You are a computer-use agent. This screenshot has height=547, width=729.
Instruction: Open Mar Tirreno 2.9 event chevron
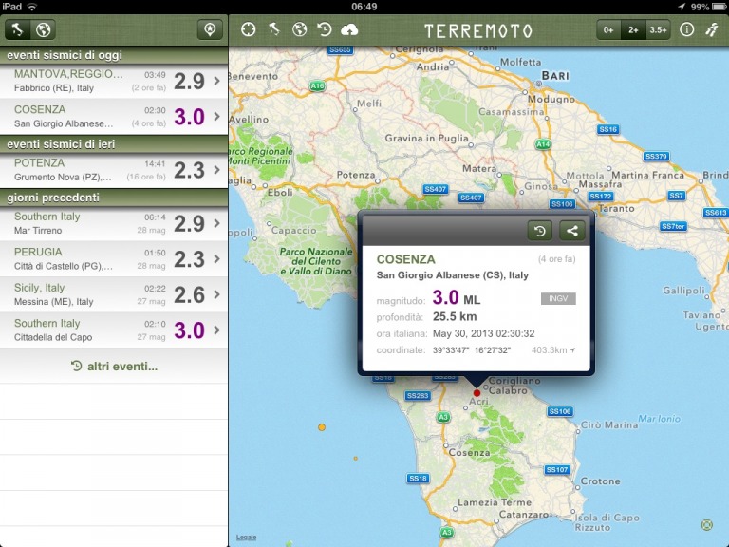tap(216, 223)
